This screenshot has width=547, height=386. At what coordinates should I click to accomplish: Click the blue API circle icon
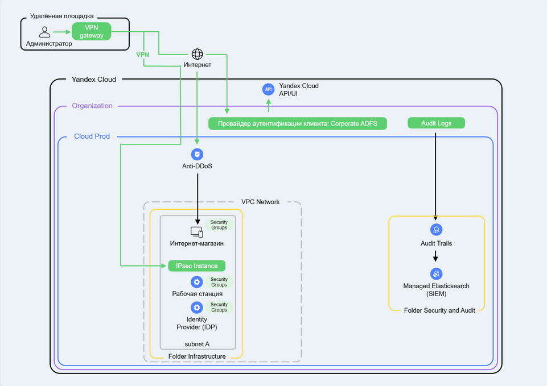click(268, 89)
